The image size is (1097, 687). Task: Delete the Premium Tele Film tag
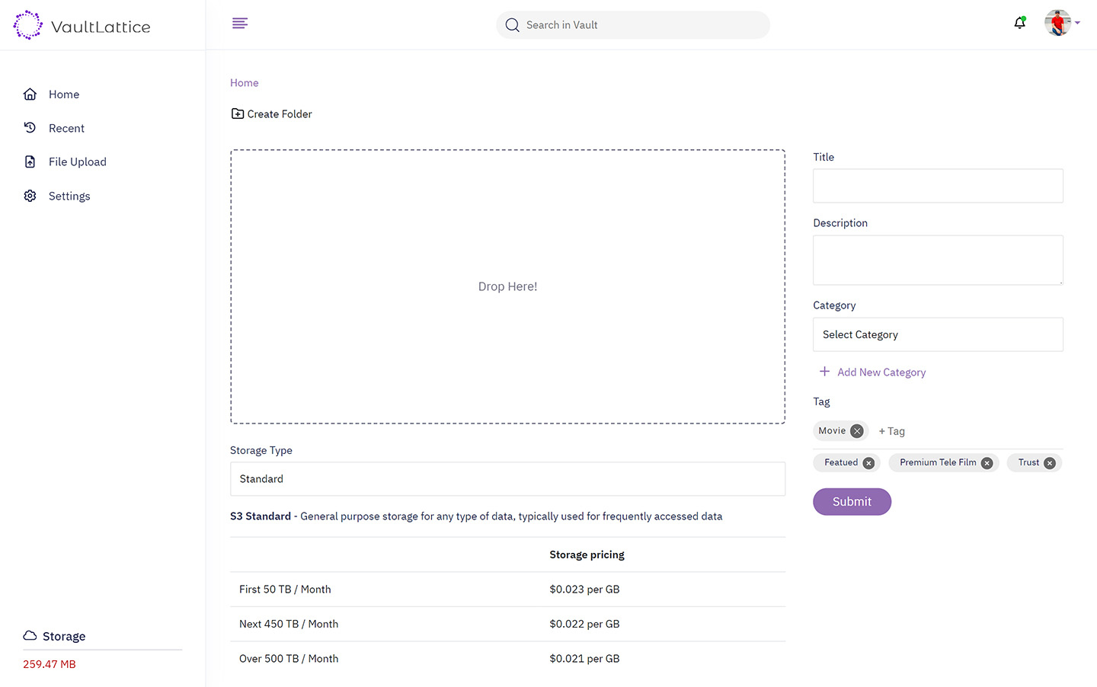(x=987, y=463)
